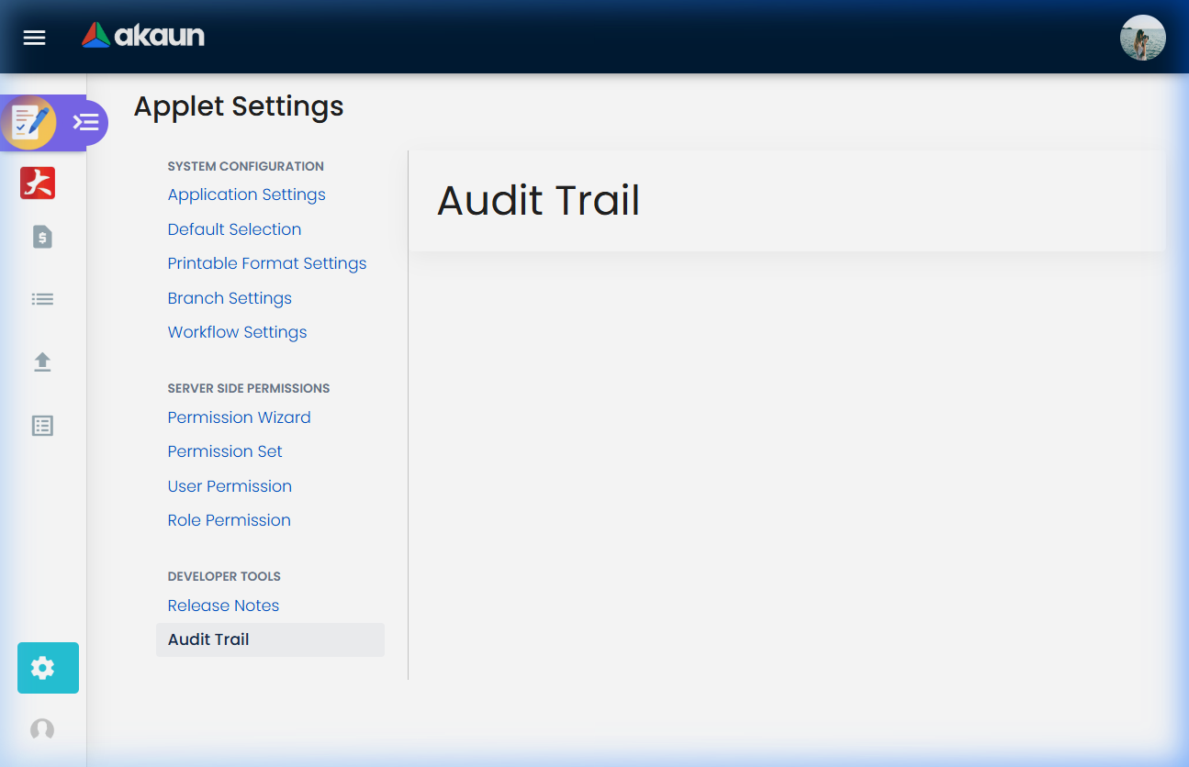Open Printable Format Settings

(266, 263)
